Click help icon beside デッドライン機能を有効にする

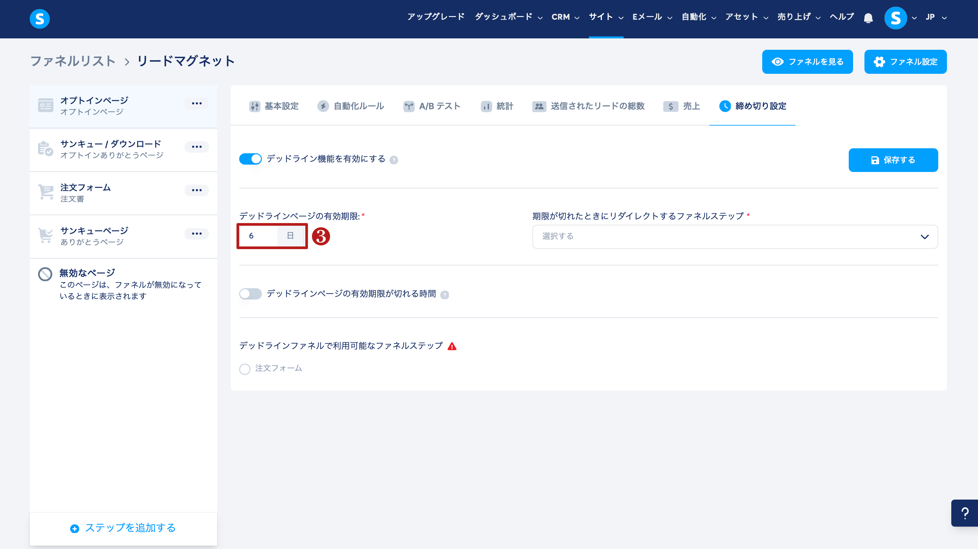tap(394, 160)
